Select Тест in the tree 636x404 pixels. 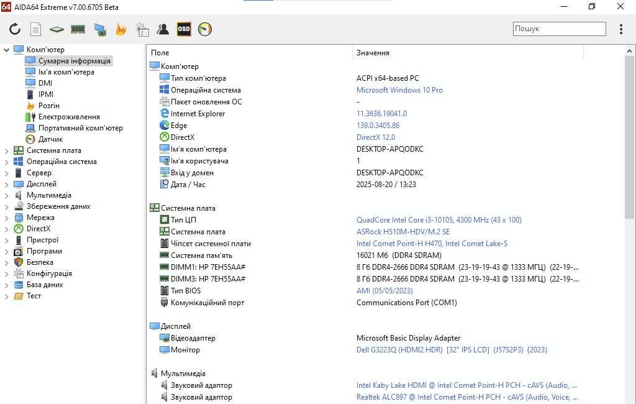coord(34,296)
